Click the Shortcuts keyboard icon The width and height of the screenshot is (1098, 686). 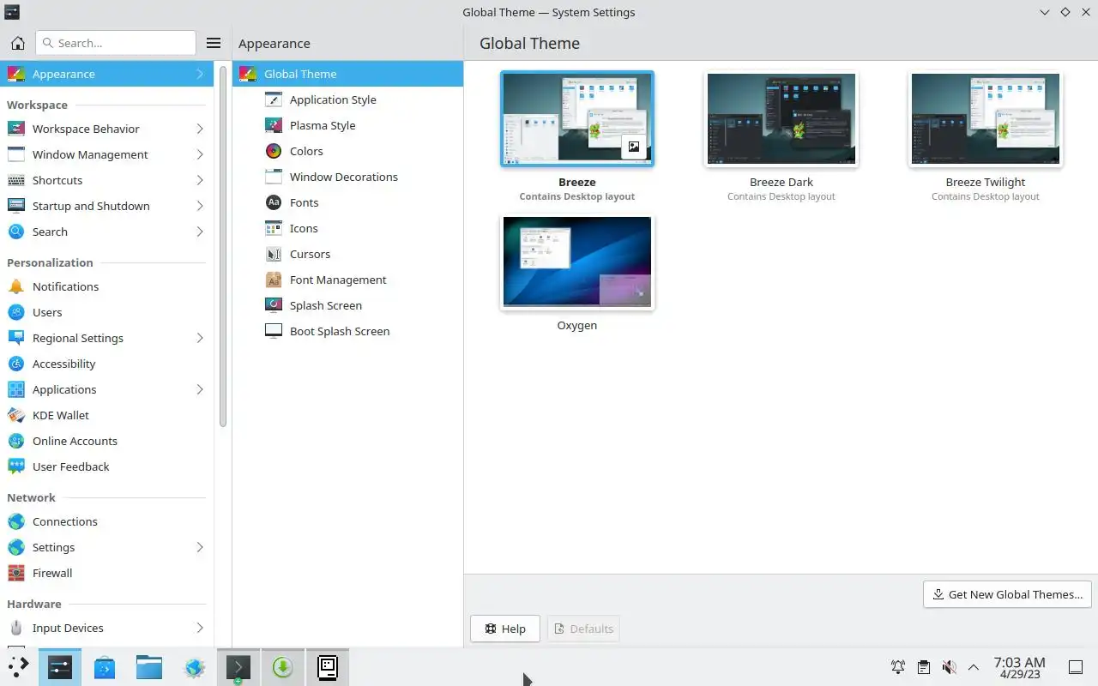pos(16,180)
